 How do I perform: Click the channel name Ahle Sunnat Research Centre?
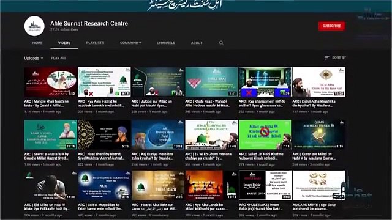click(89, 23)
